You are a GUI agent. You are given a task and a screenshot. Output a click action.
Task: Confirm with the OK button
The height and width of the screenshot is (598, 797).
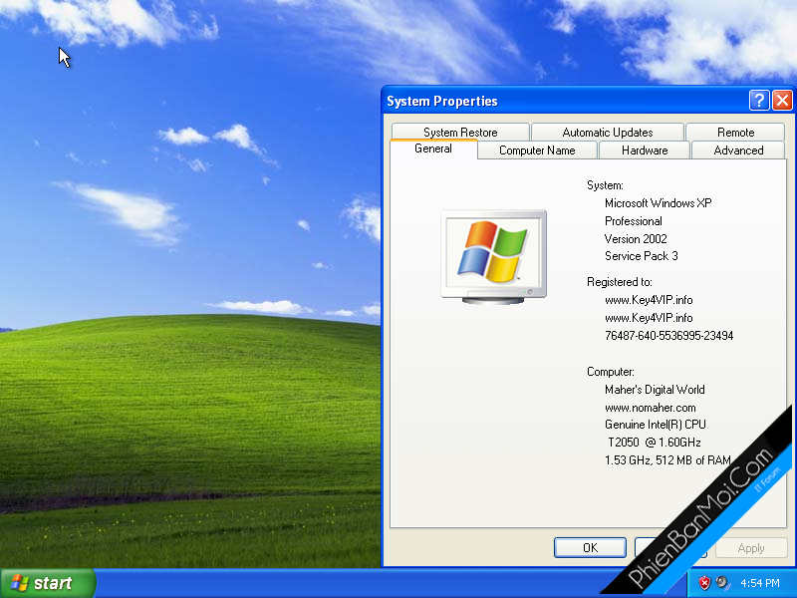click(x=590, y=547)
